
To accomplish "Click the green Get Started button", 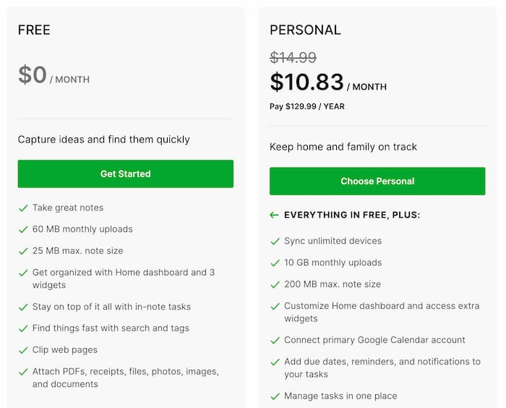I will [125, 174].
